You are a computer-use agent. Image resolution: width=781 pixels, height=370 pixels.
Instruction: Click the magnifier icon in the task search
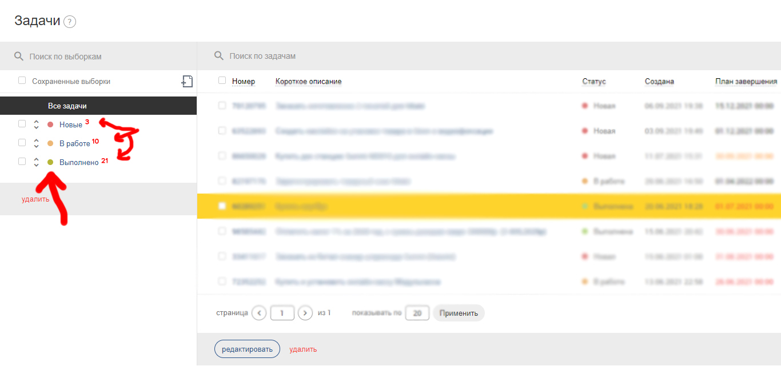tap(218, 56)
